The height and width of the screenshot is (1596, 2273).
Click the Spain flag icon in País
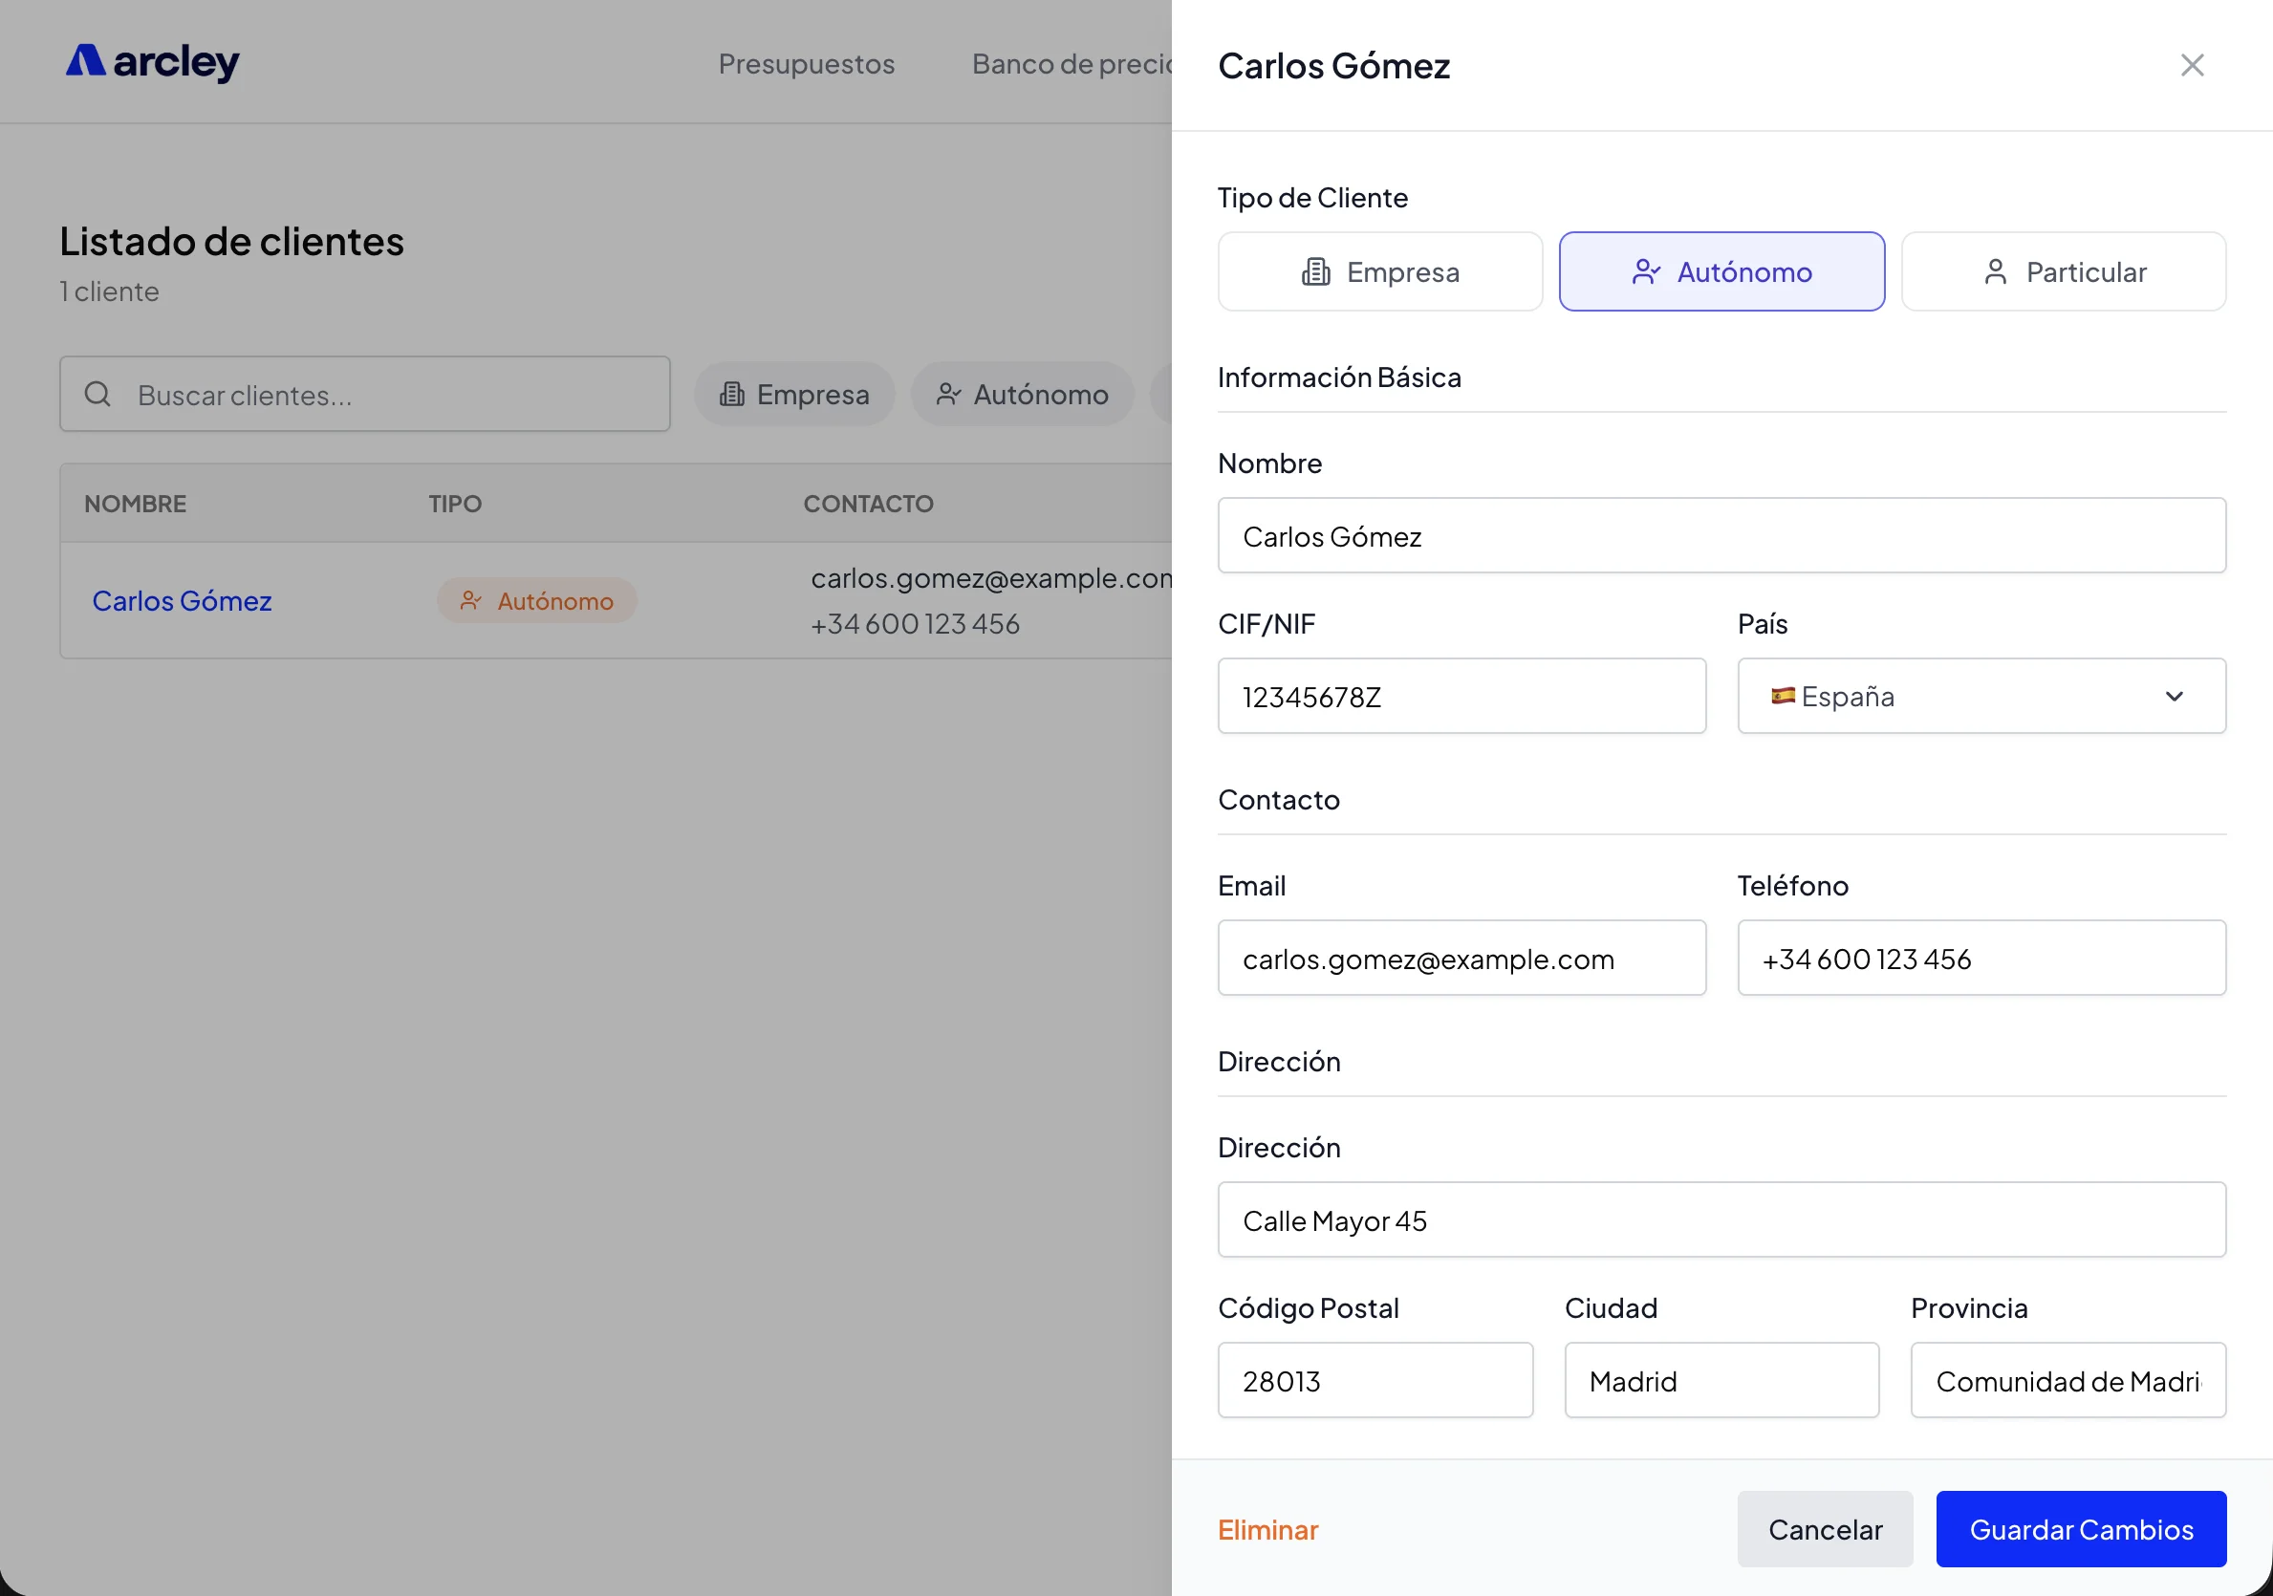coord(1783,695)
